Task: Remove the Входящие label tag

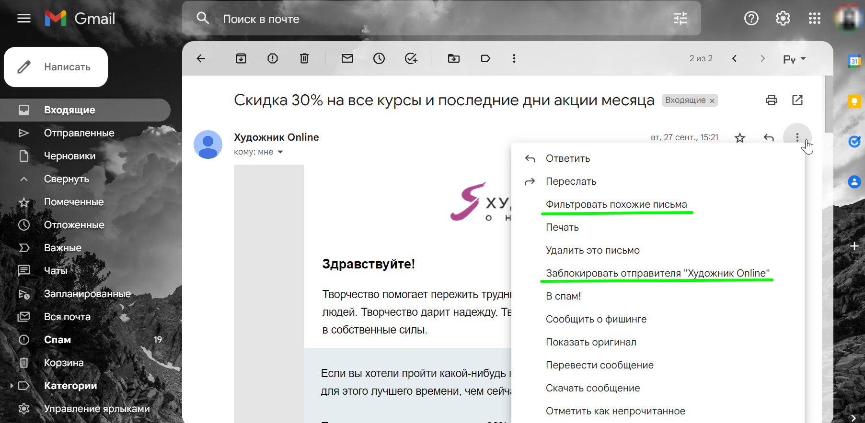Action: [712, 100]
